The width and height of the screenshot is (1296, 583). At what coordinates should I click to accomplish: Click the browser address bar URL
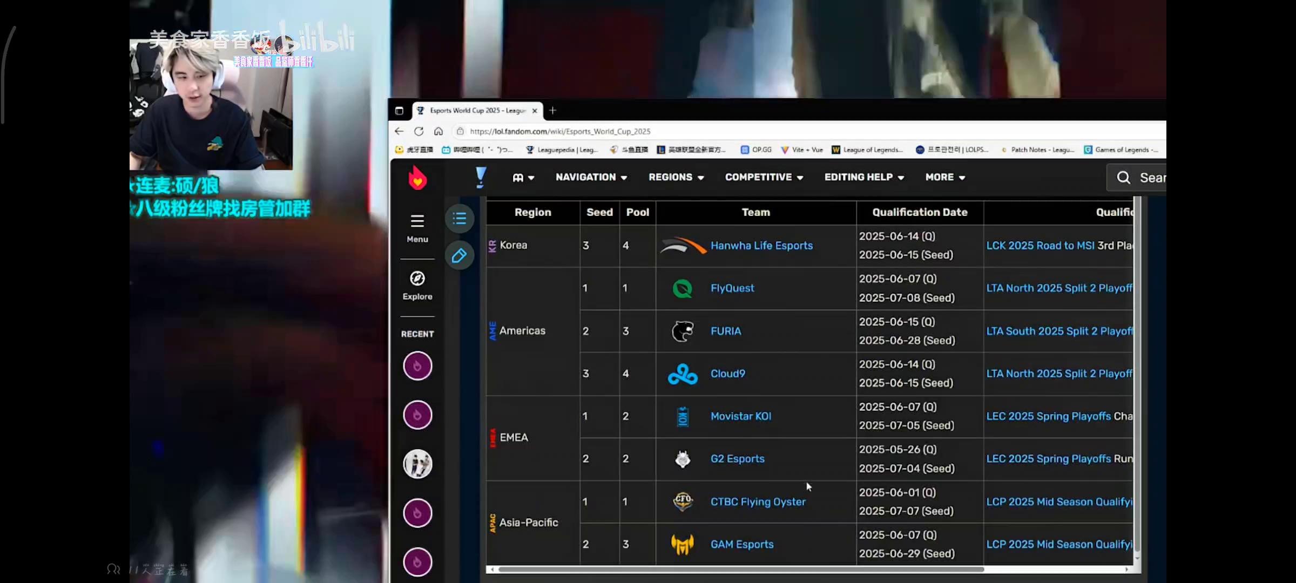coord(560,131)
